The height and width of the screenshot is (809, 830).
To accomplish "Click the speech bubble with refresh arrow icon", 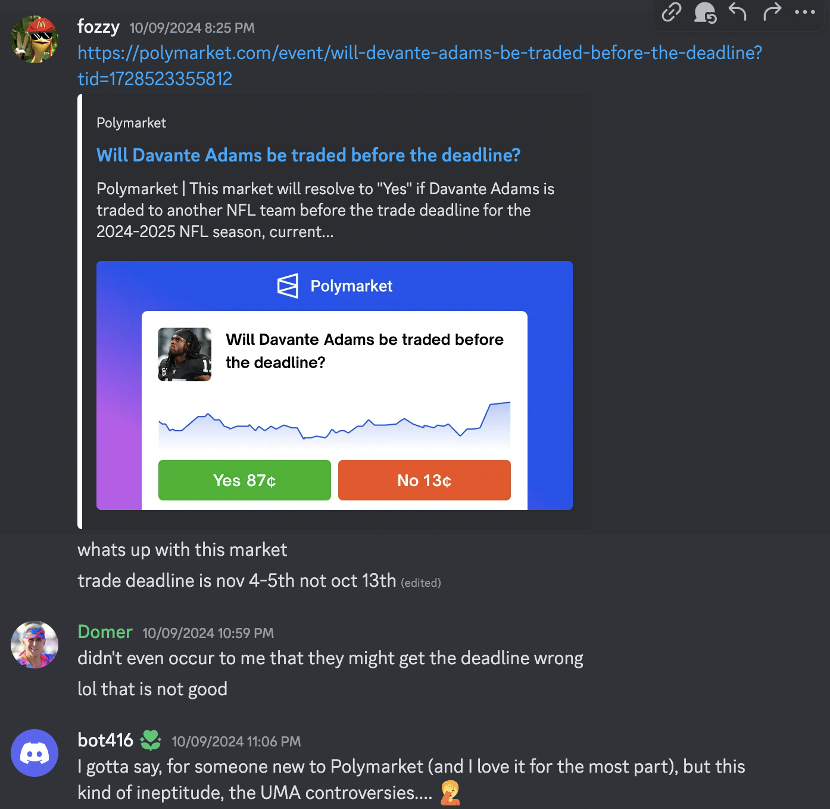I will [705, 12].
